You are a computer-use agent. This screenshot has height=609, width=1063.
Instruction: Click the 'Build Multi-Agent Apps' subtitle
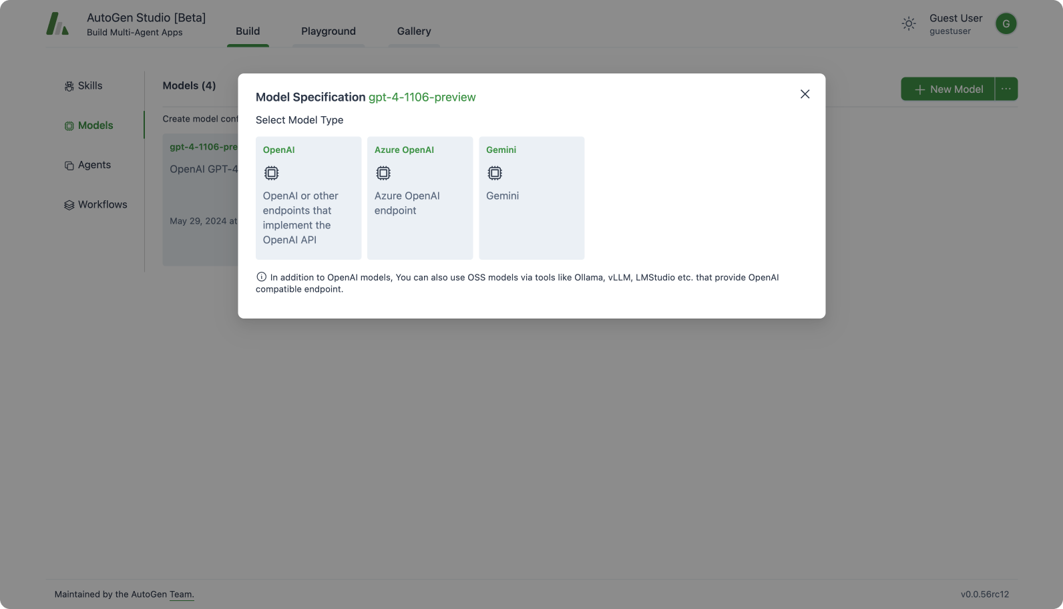tap(134, 33)
